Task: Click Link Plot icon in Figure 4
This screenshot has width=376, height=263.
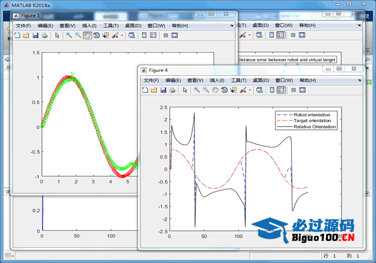Action: (259, 90)
